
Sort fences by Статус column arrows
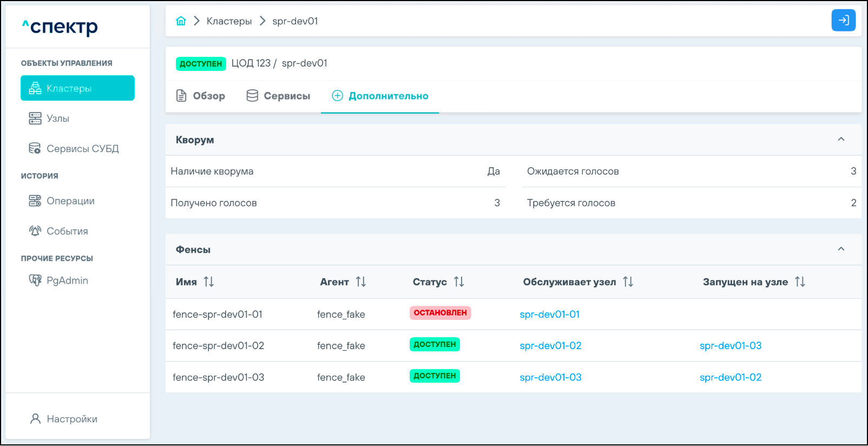point(459,282)
